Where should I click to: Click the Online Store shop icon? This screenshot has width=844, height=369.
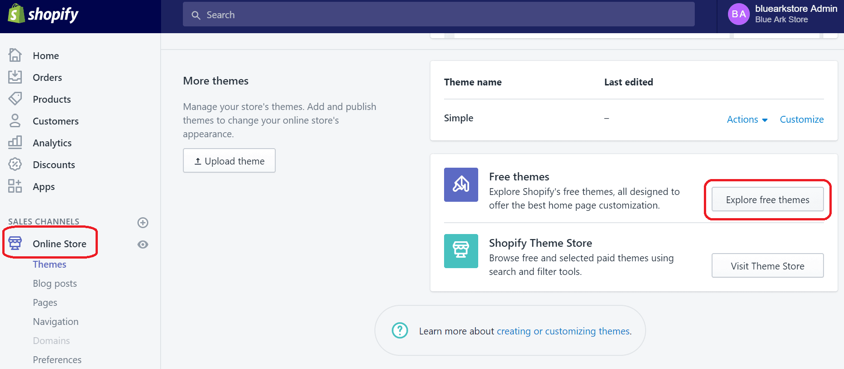pos(15,243)
